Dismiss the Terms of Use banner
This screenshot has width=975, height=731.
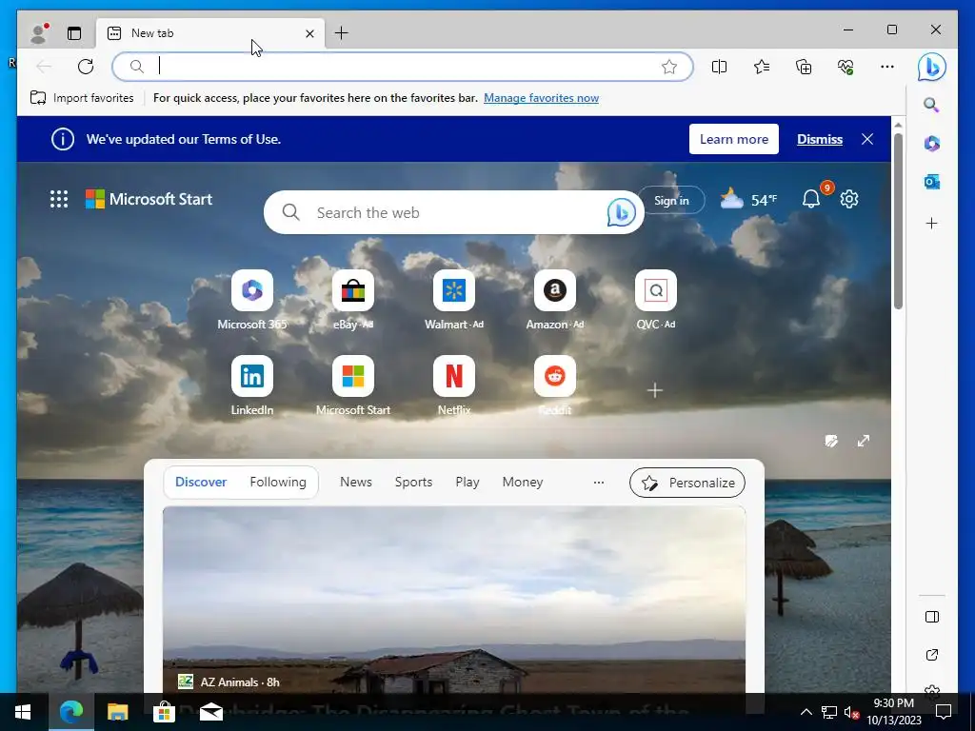[820, 139]
